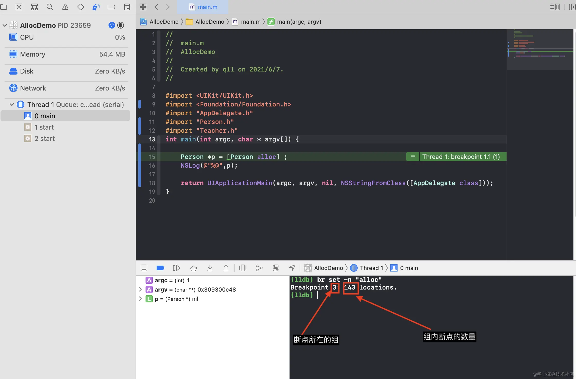The width and height of the screenshot is (576, 379).
Task: Open the Source Control navigator
Action: pyautogui.click(x=19, y=7)
